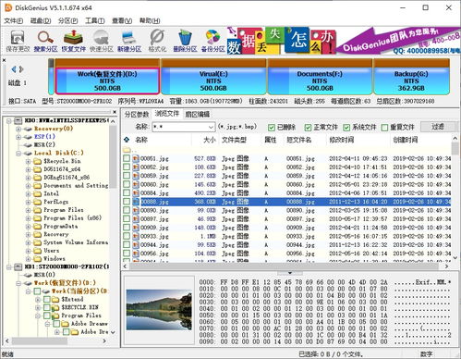Close the left tree panel with X
This screenshot has width=461, height=359.
(x=115, y=112)
